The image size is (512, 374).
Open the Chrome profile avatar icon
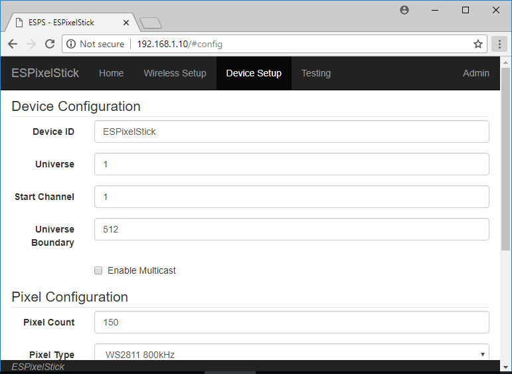tap(404, 10)
